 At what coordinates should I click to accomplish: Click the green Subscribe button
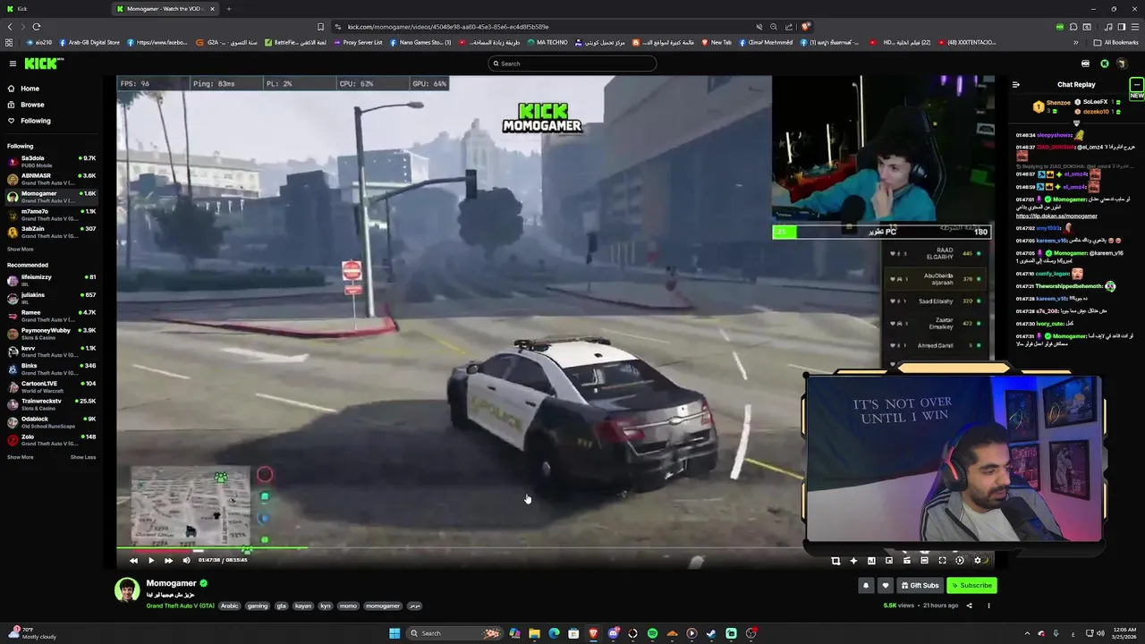click(x=971, y=586)
